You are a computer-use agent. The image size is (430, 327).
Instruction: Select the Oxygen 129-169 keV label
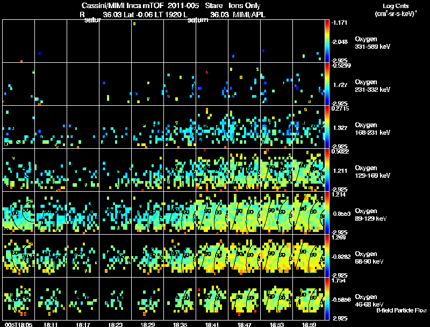[x=372, y=172]
